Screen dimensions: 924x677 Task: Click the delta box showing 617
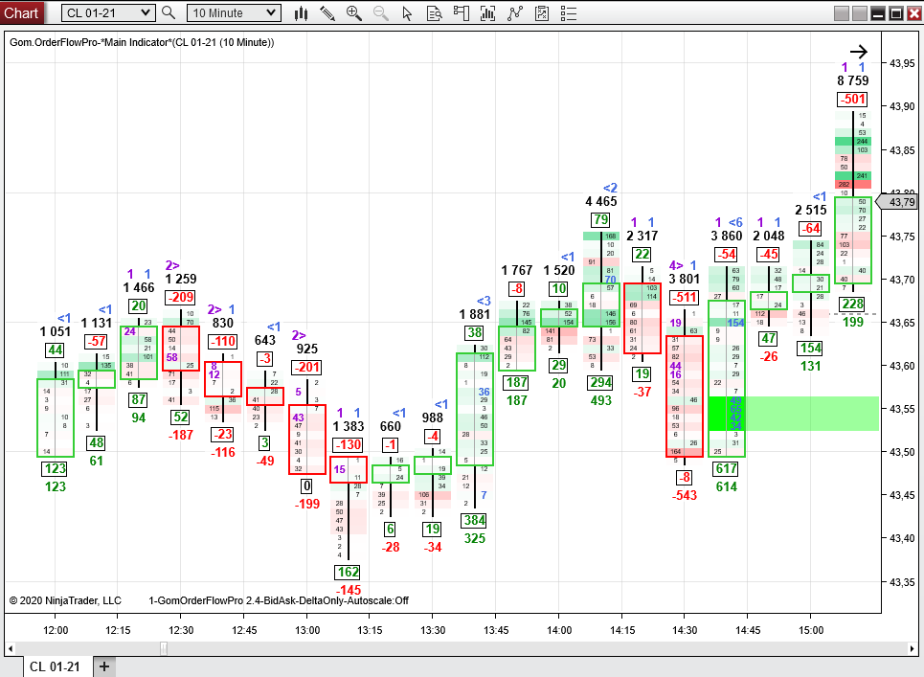726,469
